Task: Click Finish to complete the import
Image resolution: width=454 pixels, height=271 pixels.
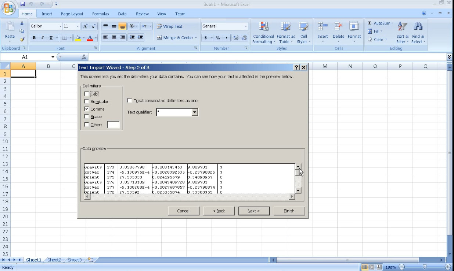Action: point(289,211)
